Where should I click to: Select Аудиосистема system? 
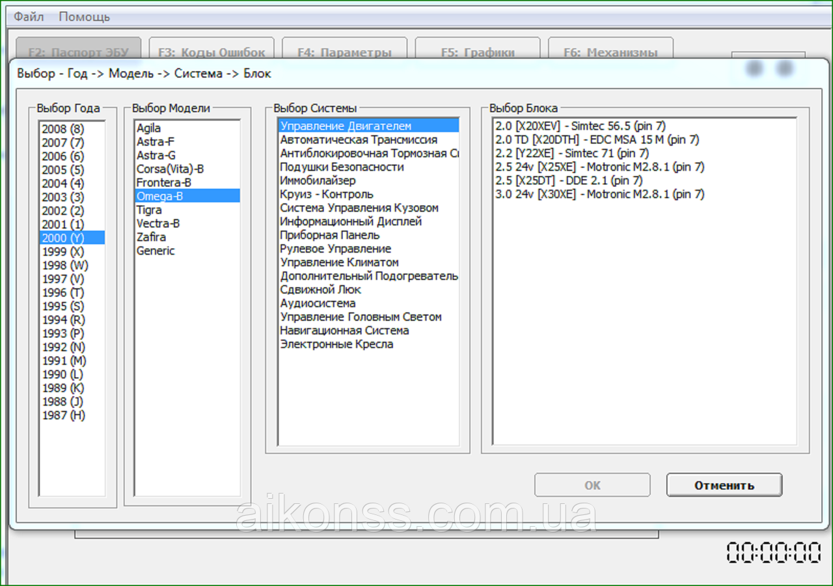[x=368, y=303]
